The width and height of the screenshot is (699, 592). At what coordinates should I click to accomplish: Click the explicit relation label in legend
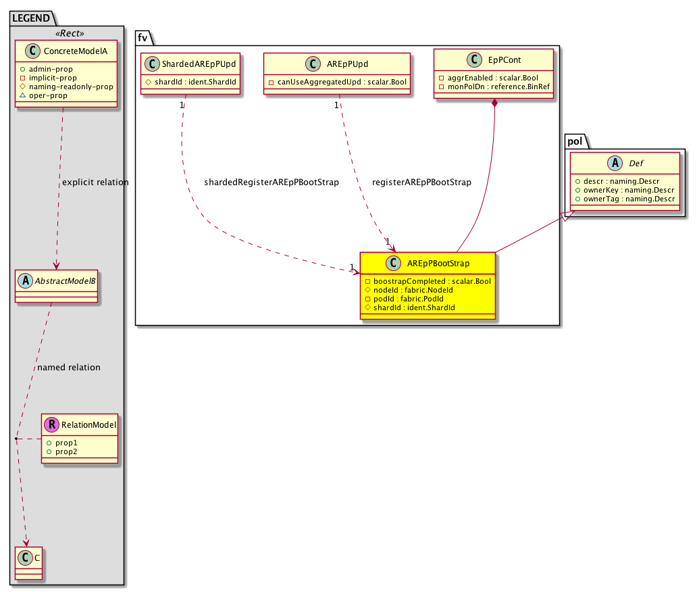95,182
